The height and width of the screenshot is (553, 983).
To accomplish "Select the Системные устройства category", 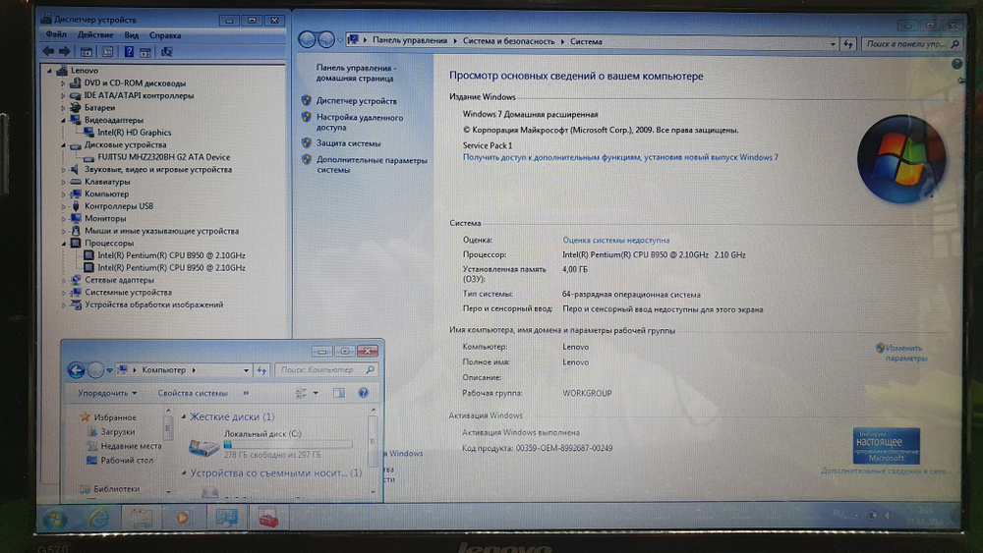I will (128, 293).
